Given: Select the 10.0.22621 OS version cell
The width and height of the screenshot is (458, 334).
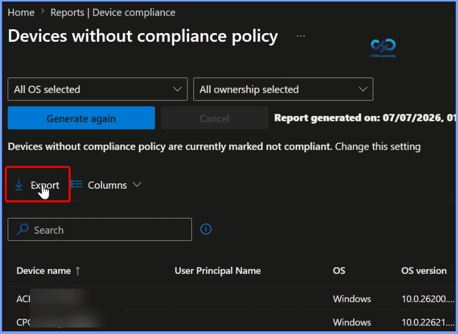Looking at the screenshot, I should pyautogui.click(x=428, y=322).
